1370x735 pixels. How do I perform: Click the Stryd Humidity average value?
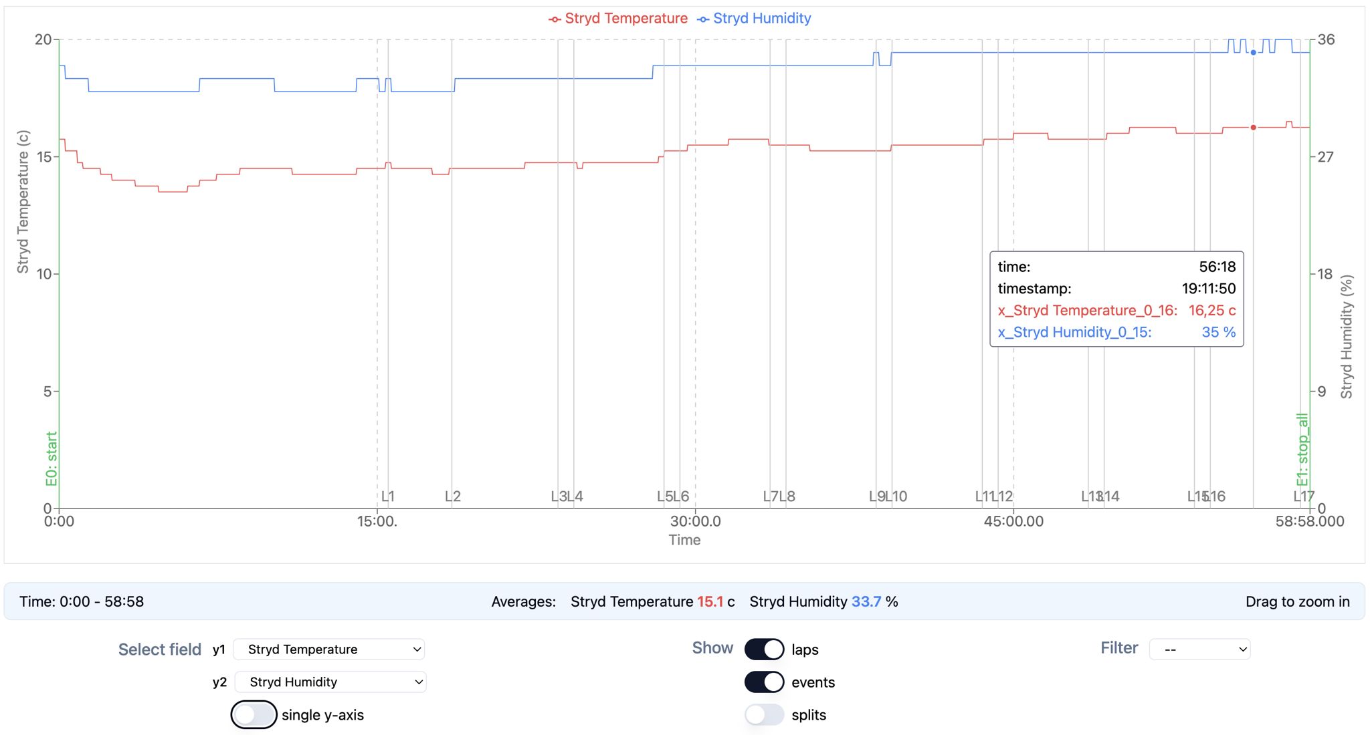866,601
